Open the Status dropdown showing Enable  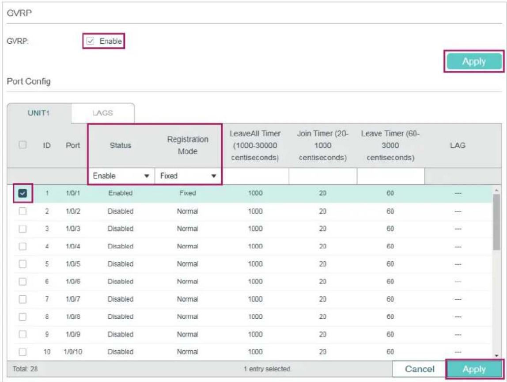[121, 176]
